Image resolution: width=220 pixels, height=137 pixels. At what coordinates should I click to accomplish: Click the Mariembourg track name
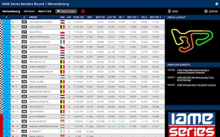(x=11, y=11)
